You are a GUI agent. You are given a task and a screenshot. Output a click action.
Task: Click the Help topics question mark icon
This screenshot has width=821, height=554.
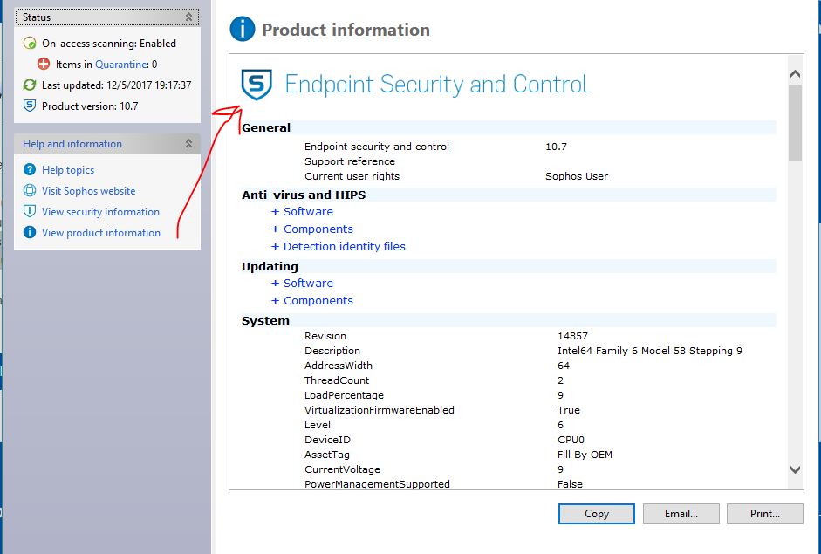point(30,169)
